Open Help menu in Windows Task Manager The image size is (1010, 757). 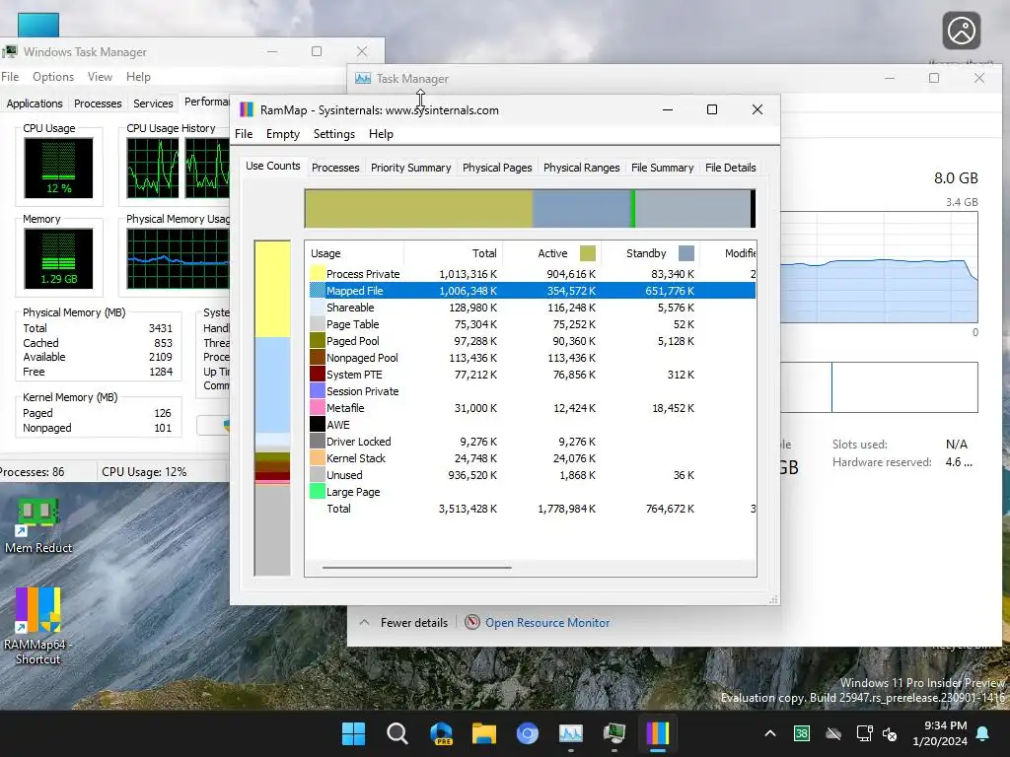[x=138, y=77]
